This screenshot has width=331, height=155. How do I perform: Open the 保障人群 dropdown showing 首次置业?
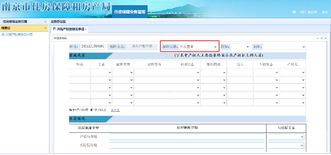198,47
